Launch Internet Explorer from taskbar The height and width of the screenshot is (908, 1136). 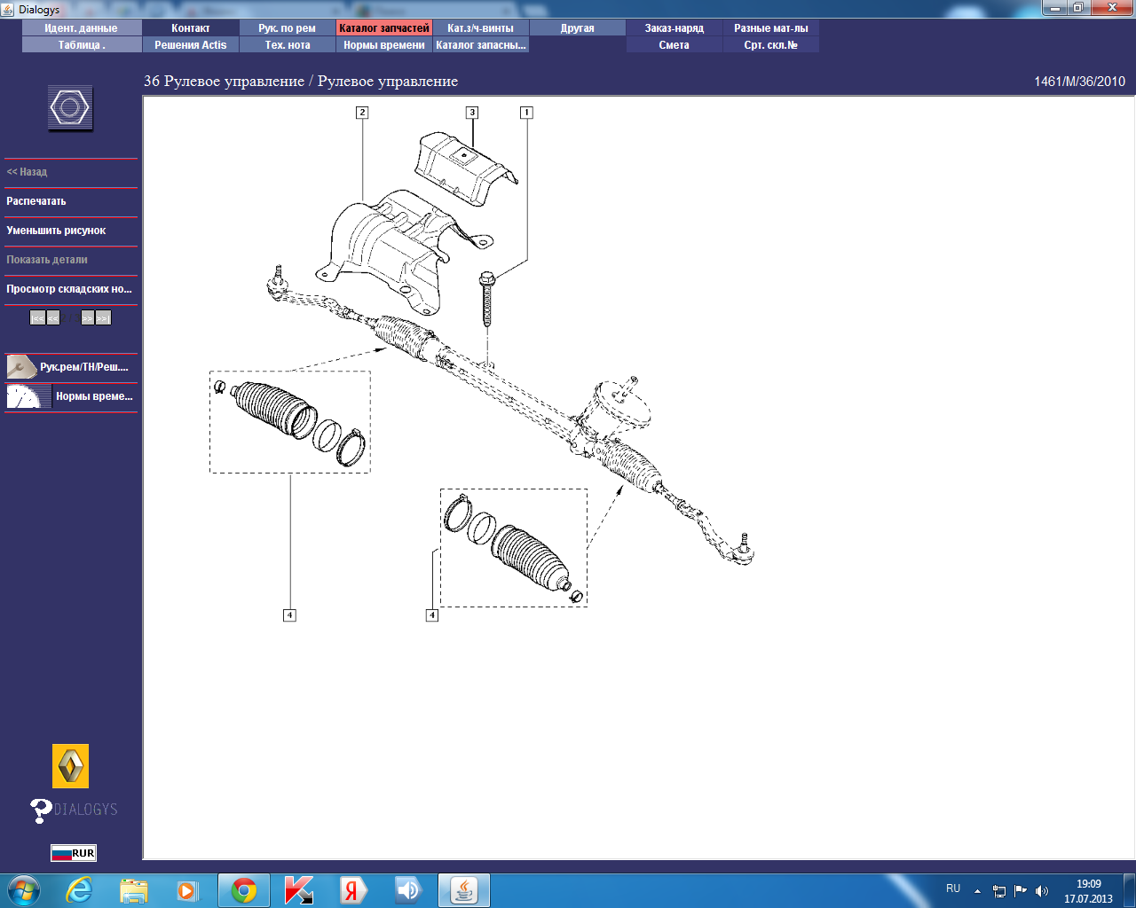(80, 890)
